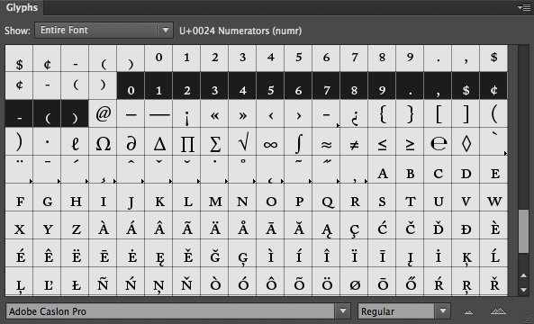The height and width of the screenshot is (324, 534).
Task: Select the highlighted 9 glyph on dark background
Action: point(382,85)
